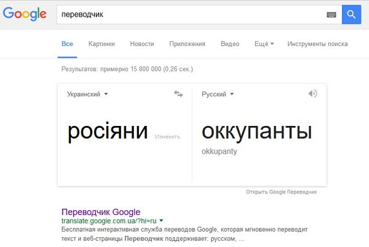Image resolution: width=369 pixels, height=247 pixels.
Task: Click the search field containing переводчик
Action: [192, 15]
